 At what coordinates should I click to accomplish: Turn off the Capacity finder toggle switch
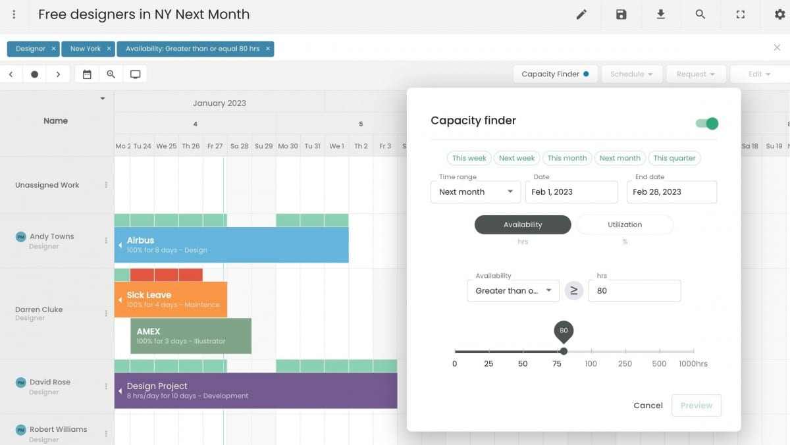[707, 123]
